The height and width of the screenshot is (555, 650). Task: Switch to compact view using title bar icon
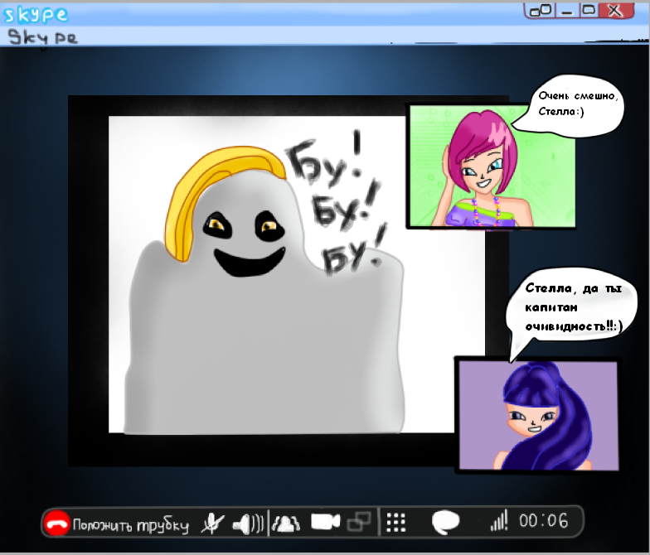[541, 11]
